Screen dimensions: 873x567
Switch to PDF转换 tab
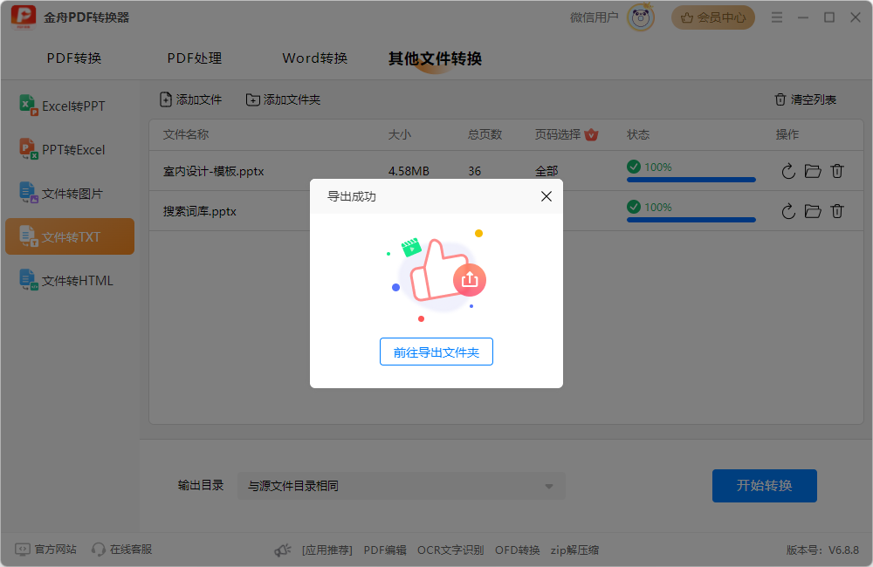[x=74, y=58]
